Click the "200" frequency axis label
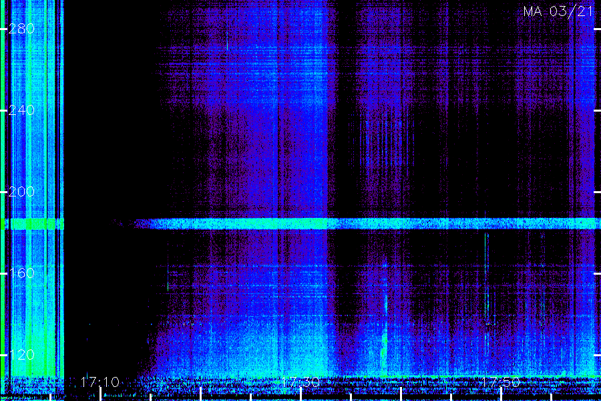 [21, 192]
